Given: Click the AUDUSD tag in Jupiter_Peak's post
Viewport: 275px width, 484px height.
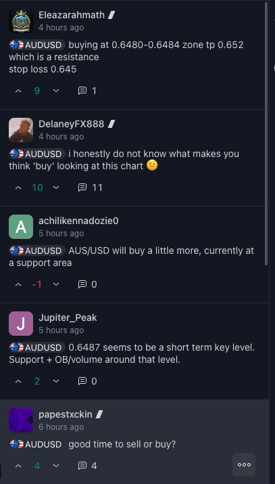Looking at the screenshot, I should pos(36,347).
